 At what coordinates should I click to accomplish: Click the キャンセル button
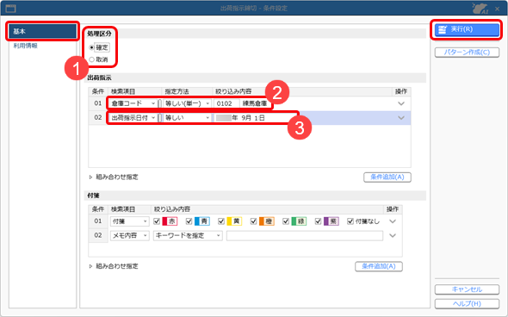(467, 289)
